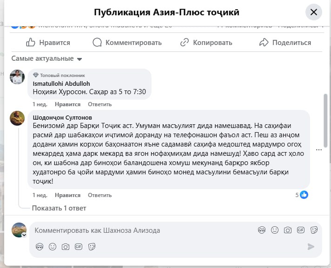Click the Комментировать speech bubble button
The height and width of the screenshot is (268, 331).
coord(127,43)
